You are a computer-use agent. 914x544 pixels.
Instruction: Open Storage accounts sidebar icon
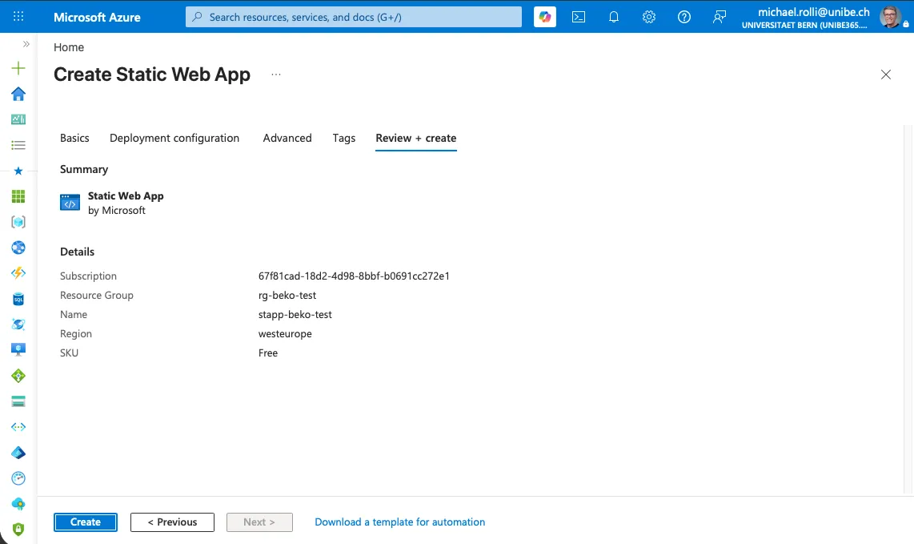[x=18, y=401]
